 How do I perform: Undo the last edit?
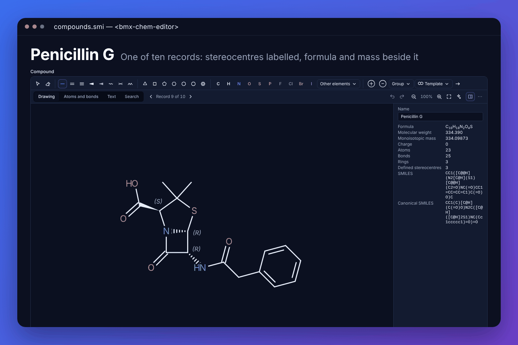point(392,97)
